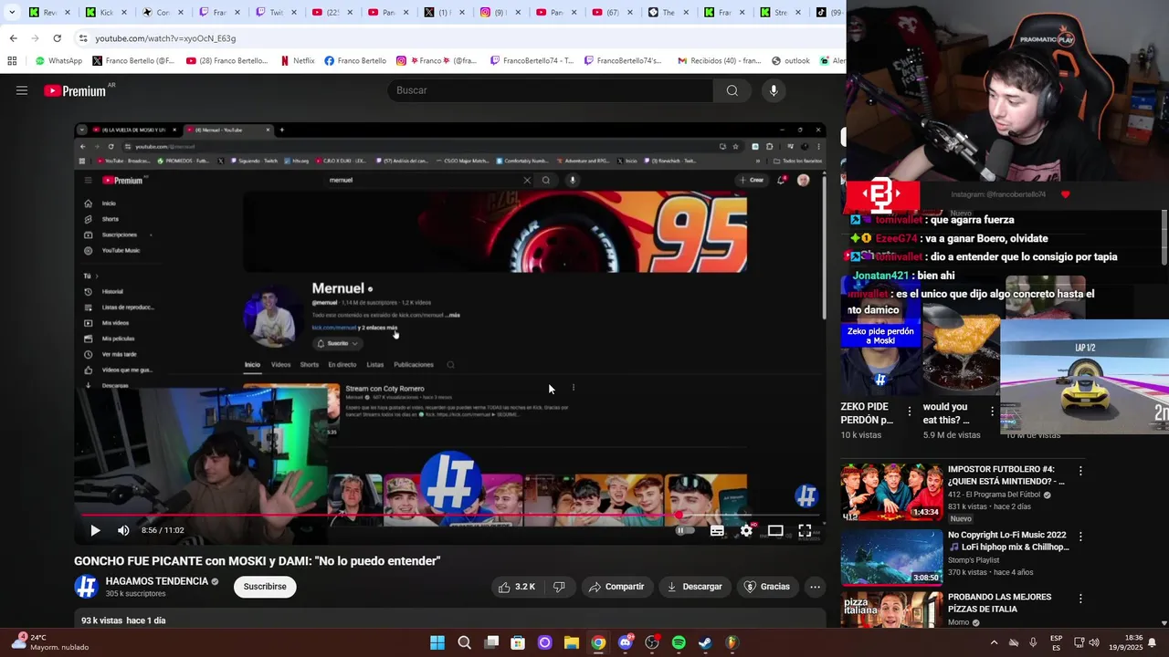This screenshot has width=1169, height=657.
Task: Open options for 'would you eat this' short
Action: click(x=992, y=412)
